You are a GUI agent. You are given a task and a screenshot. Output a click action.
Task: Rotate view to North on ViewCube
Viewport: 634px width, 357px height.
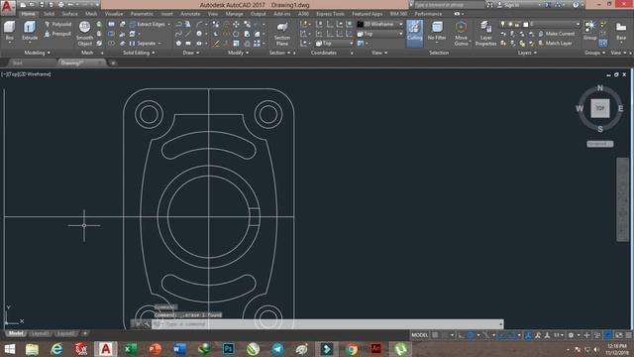tap(600, 88)
